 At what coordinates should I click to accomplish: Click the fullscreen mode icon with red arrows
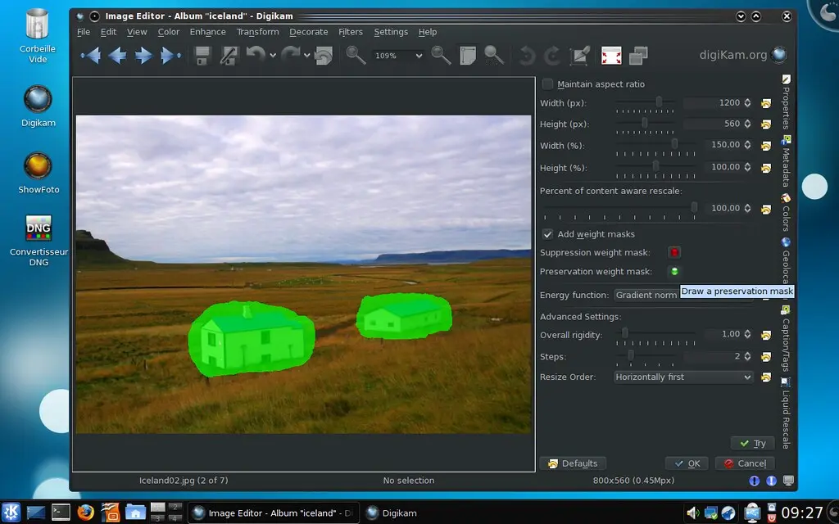611,56
